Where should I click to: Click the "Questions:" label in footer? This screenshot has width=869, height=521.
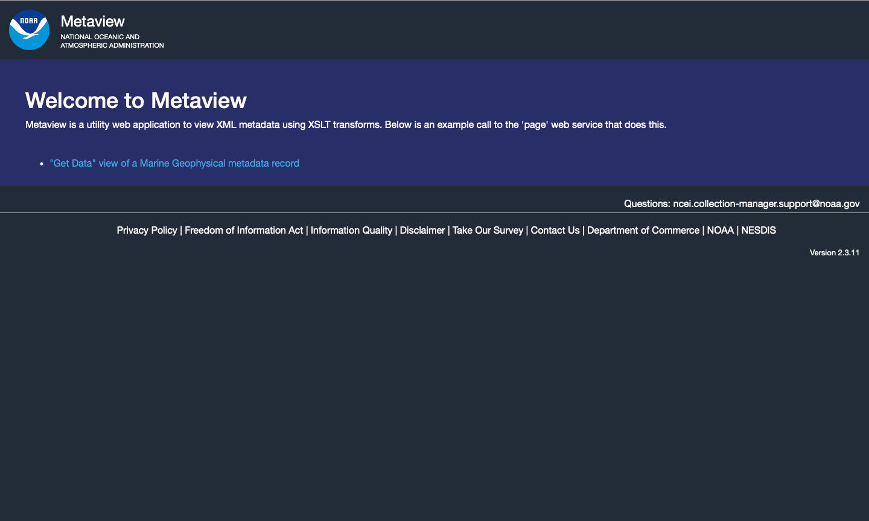click(647, 203)
